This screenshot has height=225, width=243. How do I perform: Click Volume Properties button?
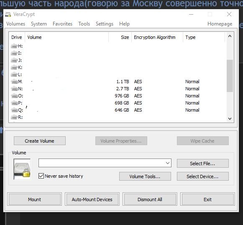pos(121,141)
